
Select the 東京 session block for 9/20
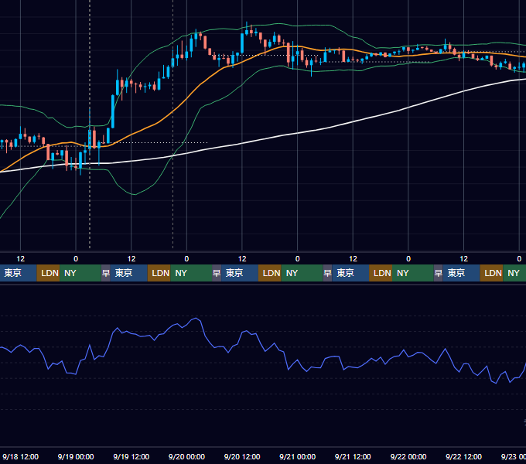point(240,273)
